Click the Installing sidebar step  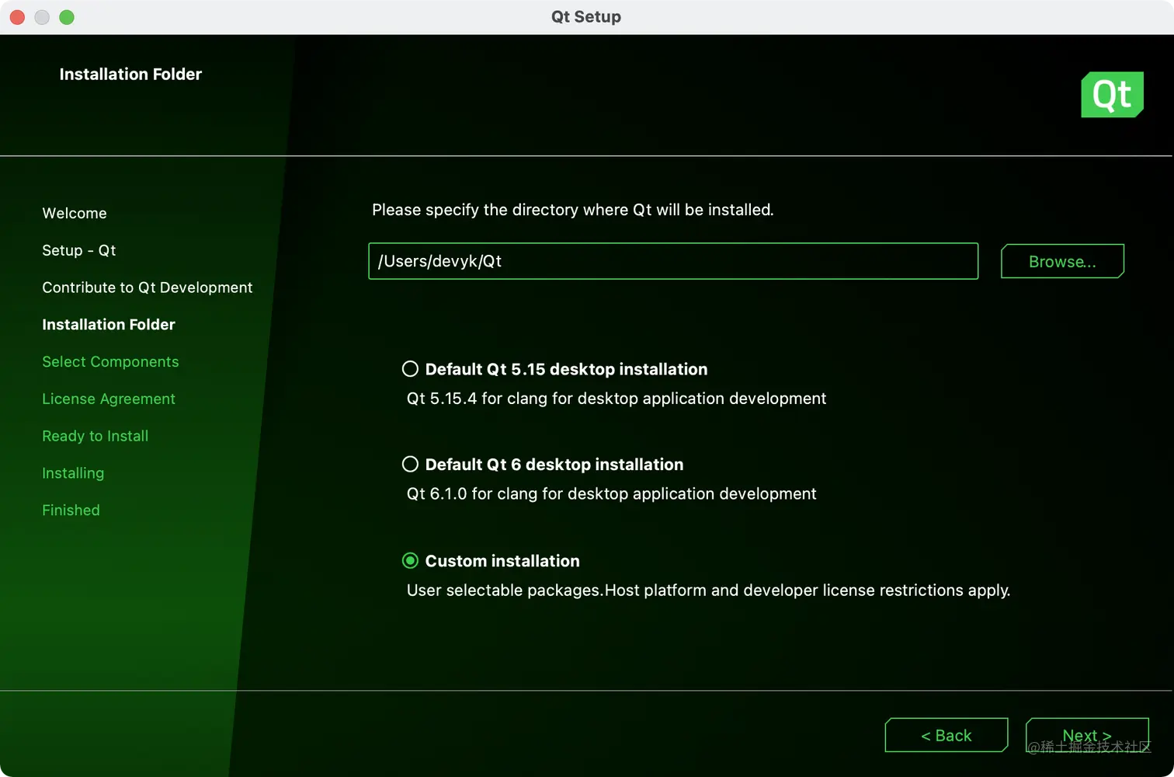73,473
